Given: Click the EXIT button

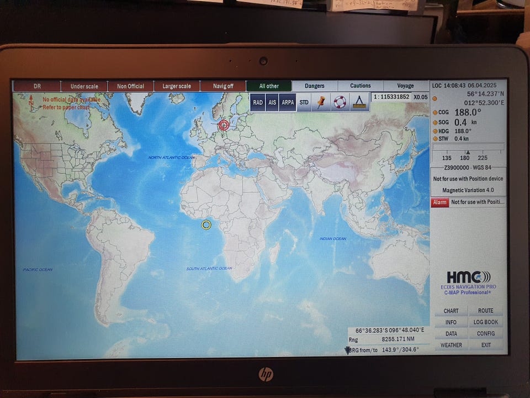Looking at the screenshot, I should (x=486, y=345).
